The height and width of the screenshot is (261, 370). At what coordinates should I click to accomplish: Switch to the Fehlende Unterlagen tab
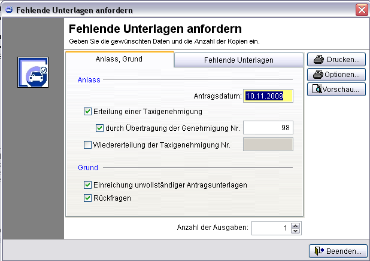(238, 60)
